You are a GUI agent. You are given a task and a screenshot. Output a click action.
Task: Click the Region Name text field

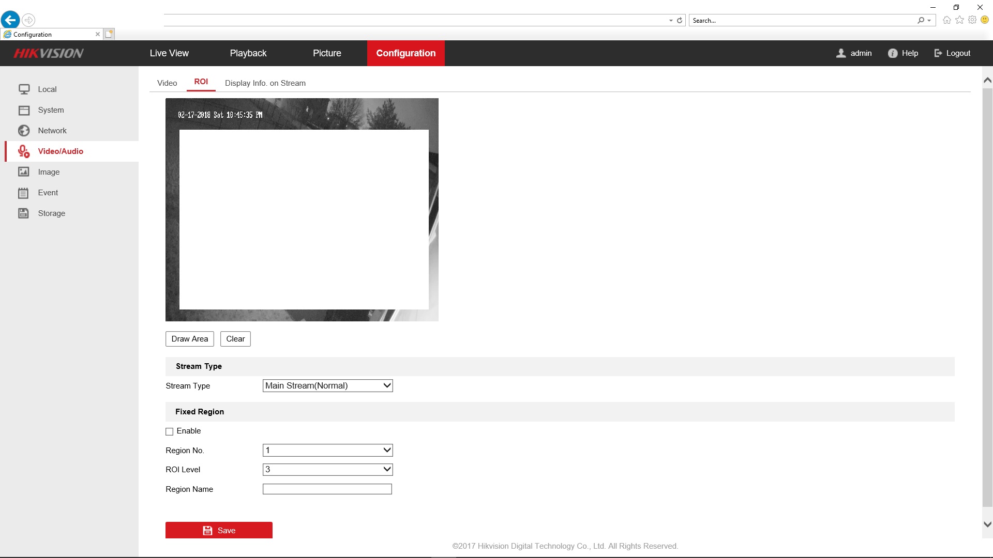coord(327,489)
